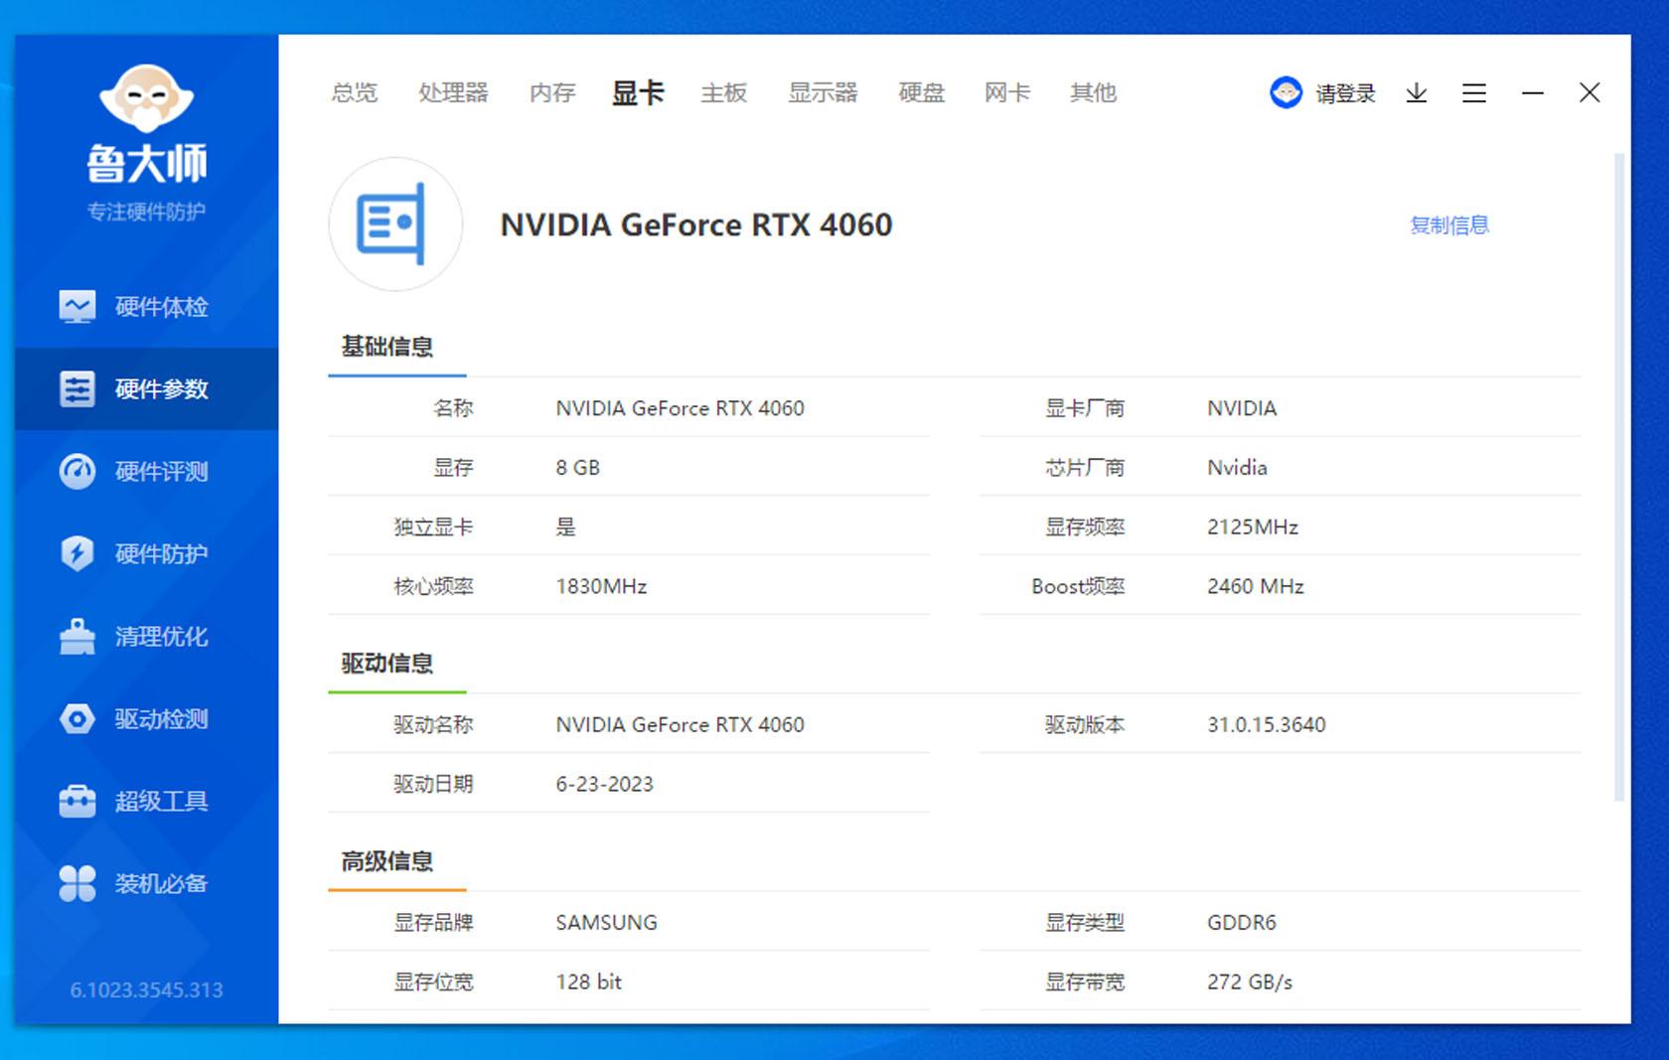1669x1060 pixels.
Task: Click version number 6.1023.3545.313
Action: (x=146, y=989)
